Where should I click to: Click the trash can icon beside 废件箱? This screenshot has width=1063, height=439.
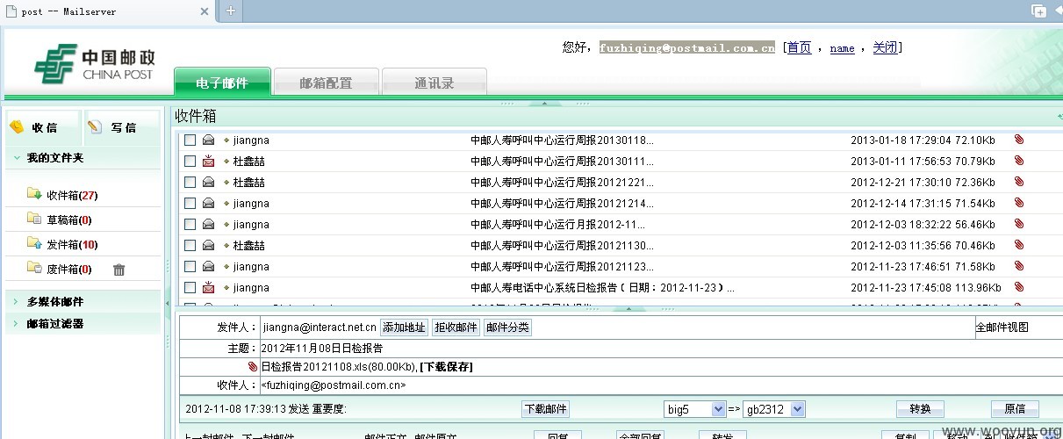coord(119,270)
